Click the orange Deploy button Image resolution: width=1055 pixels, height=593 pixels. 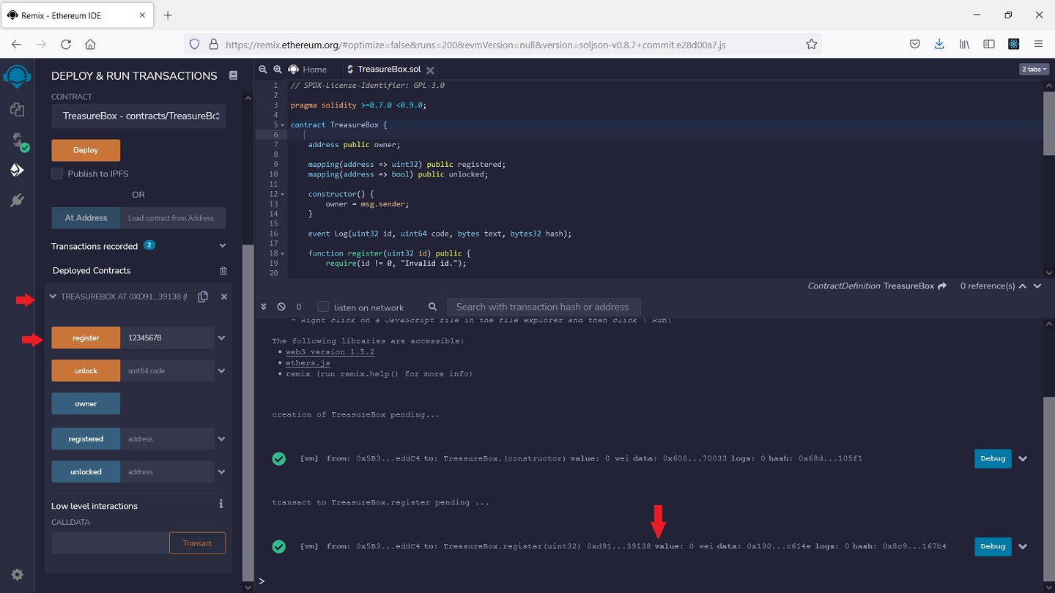(x=86, y=150)
